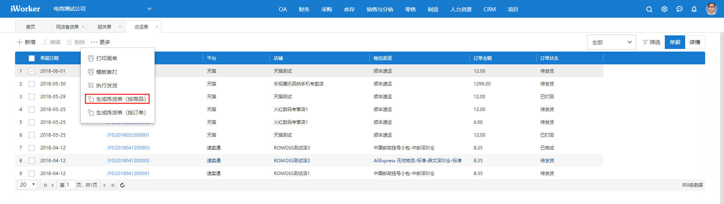
Task: Click 乐视腾讯百纳手机专卖店 cell
Action: tap(299, 84)
